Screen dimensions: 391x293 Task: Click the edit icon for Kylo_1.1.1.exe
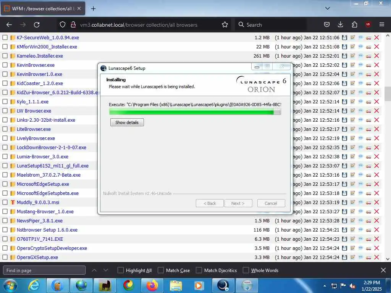click(x=352, y=101)
